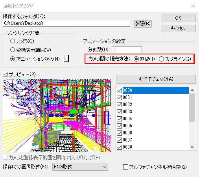Click the 分割数(D) input field

point(127,50)
